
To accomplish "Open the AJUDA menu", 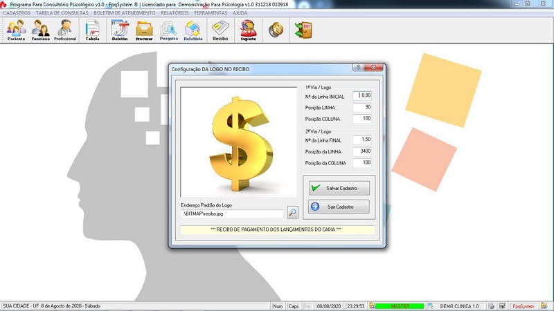I will coord(240,12).
